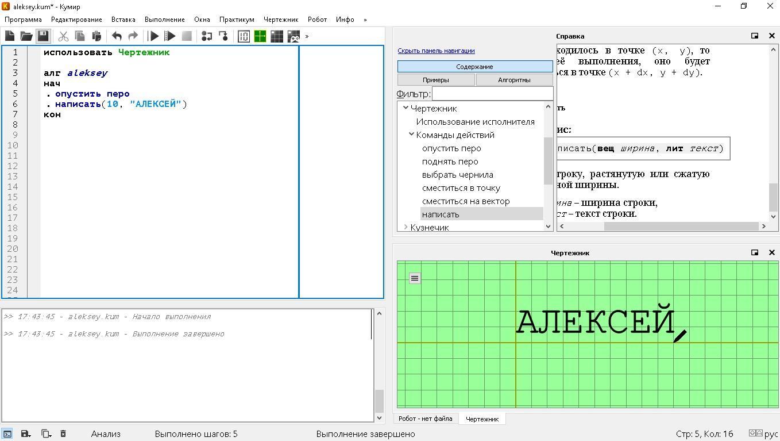The image size is (780, 441).
Task: Click the scissors cut icon
Action: 63,36
